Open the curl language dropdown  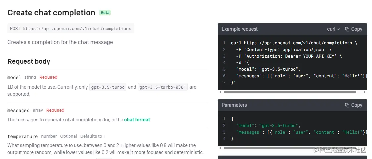coord(333,29)
